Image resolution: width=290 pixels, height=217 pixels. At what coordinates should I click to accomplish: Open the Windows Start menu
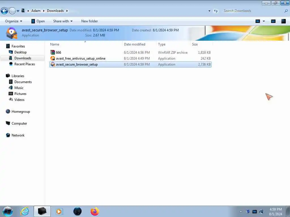(7, 211)
